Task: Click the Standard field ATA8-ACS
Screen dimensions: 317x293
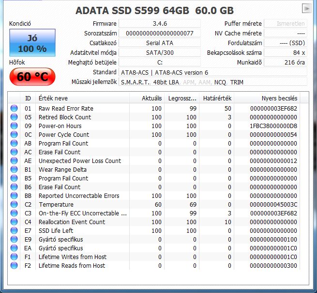Action: point(213,72)
